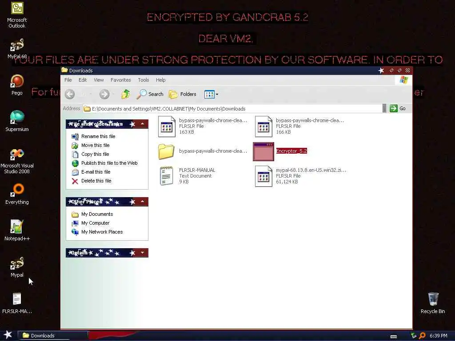Select the 166 KB bypass-paywalls FLRSLR file

299,127
